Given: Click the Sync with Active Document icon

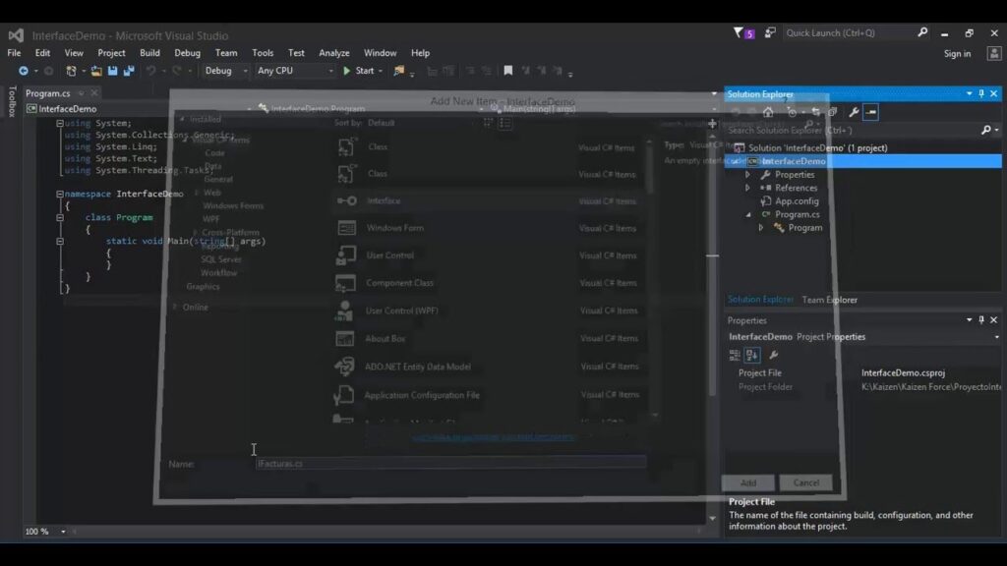Looking at the screenshot, I should click(815, 112).
